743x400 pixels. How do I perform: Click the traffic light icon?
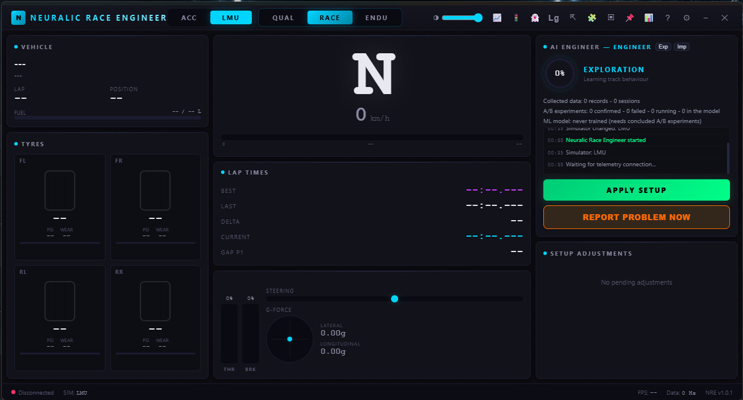point(516,18)
